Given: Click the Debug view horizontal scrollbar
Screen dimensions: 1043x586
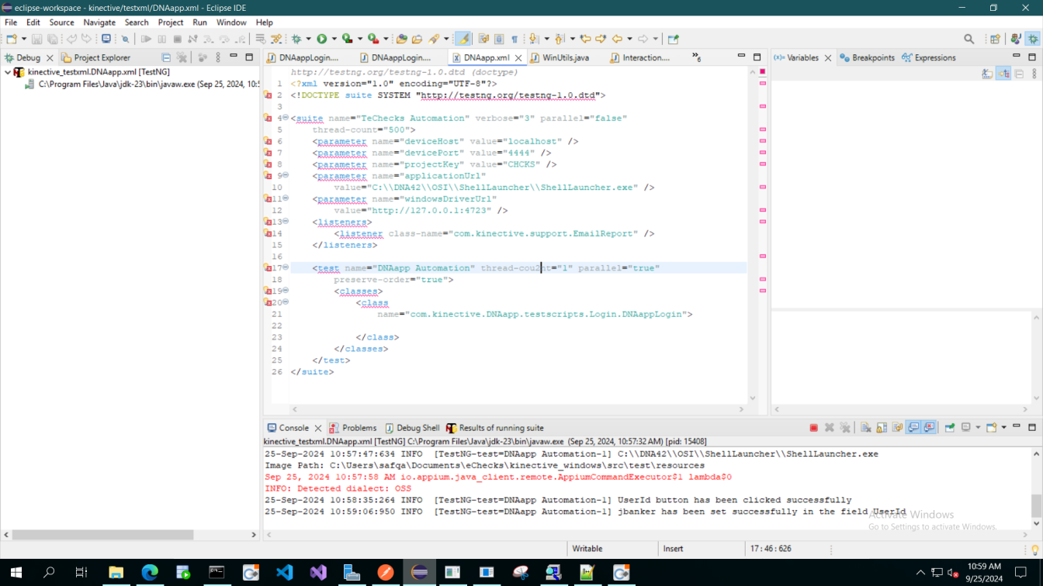Looking at the screenshot, I should click(102, 535).
